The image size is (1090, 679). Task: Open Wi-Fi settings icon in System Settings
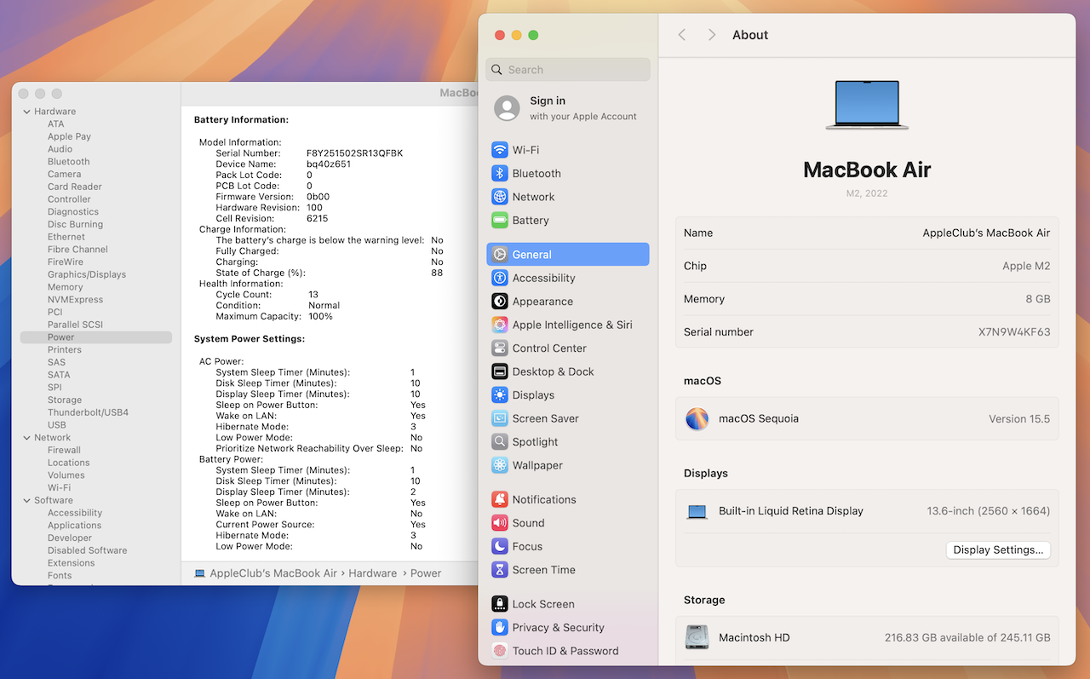(500, 150)
